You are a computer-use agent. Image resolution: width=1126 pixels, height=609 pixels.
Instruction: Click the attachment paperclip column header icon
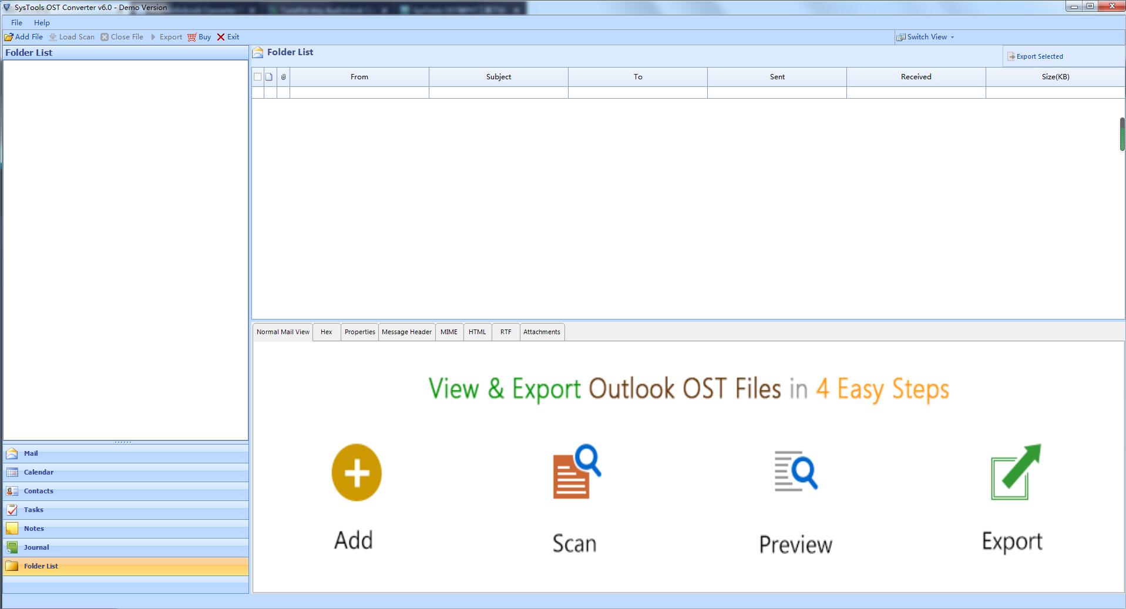(283, 77)
